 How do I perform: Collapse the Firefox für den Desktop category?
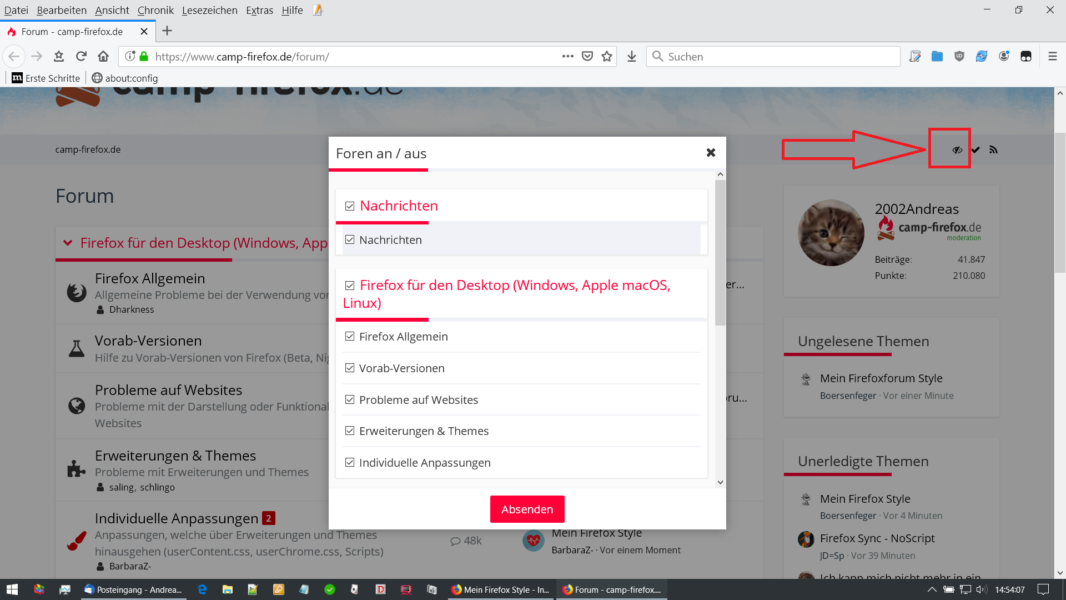point(68,243)
